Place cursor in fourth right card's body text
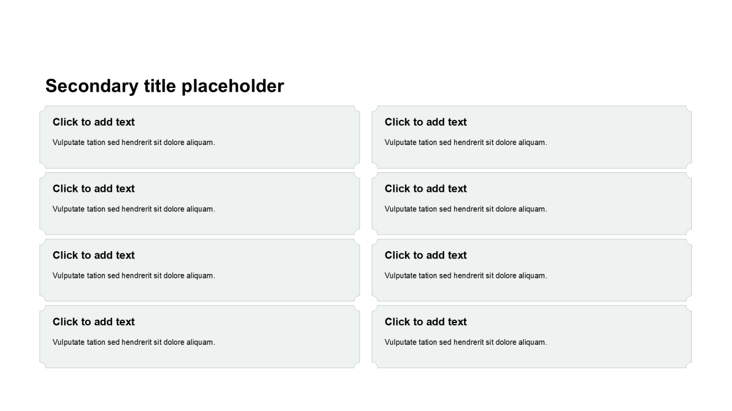Viewport: 732px width, 411px height. click(x=466, y=342)
